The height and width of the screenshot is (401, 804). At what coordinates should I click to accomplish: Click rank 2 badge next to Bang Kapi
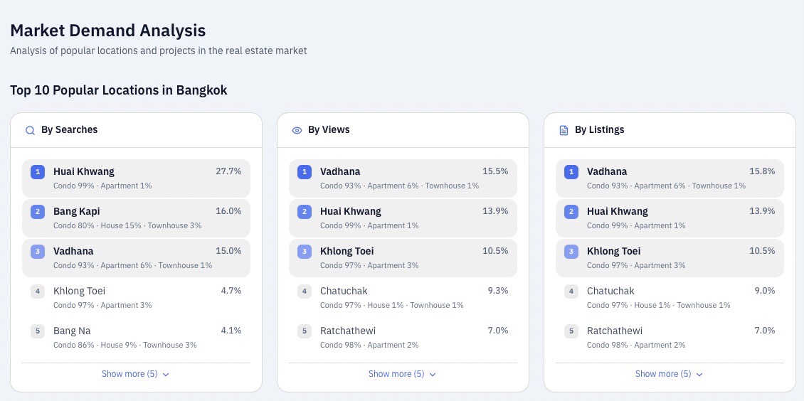(38, 211)
